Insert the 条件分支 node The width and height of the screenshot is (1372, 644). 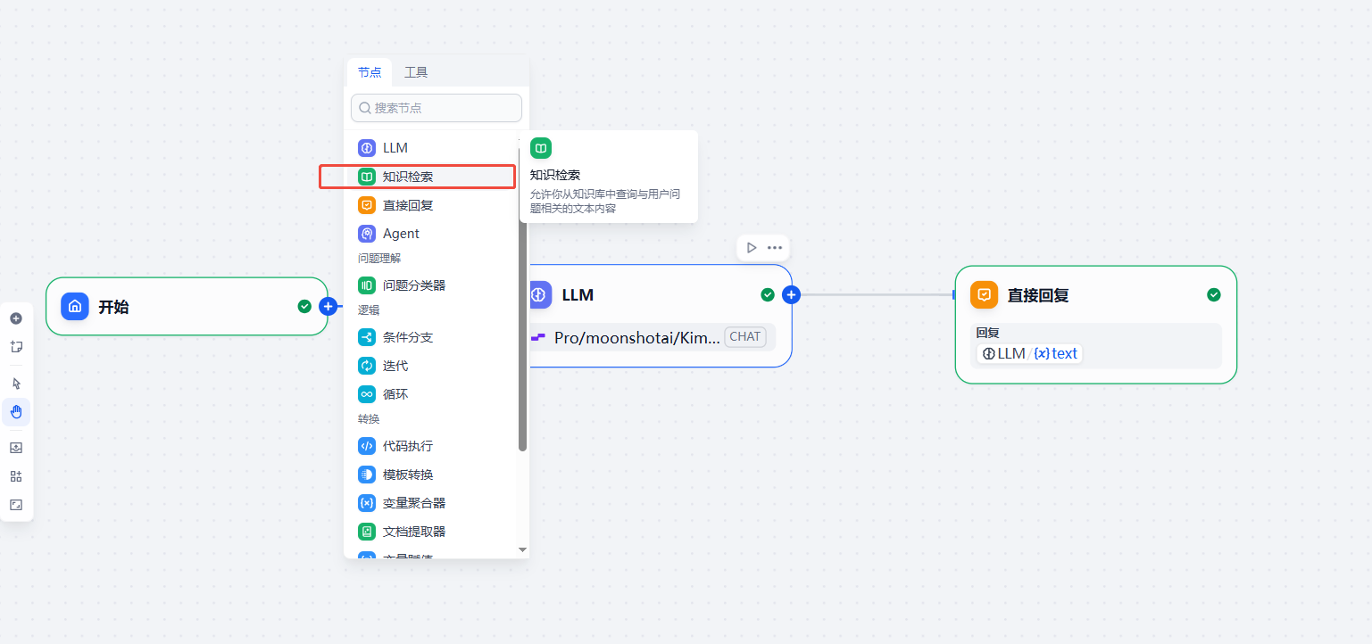click(x=407, y=337)
